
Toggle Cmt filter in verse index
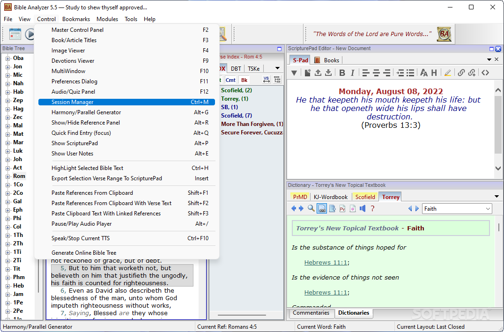coord(230,80)
